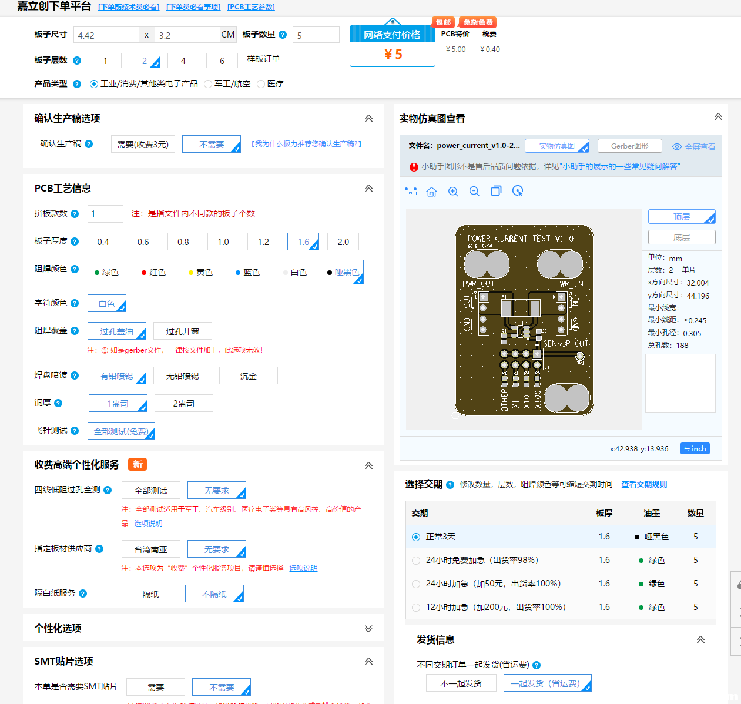Select the measure ruler tool above the preview

click(x=410, y=191)
